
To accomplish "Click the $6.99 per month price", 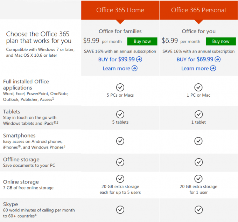I will point(181,41).
